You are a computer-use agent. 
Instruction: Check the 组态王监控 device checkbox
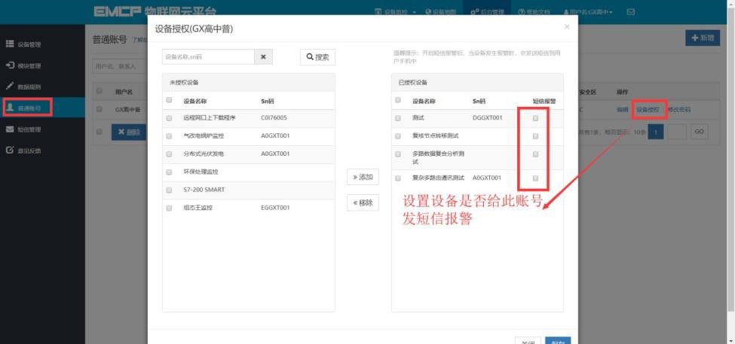click(x=169, y=208)
